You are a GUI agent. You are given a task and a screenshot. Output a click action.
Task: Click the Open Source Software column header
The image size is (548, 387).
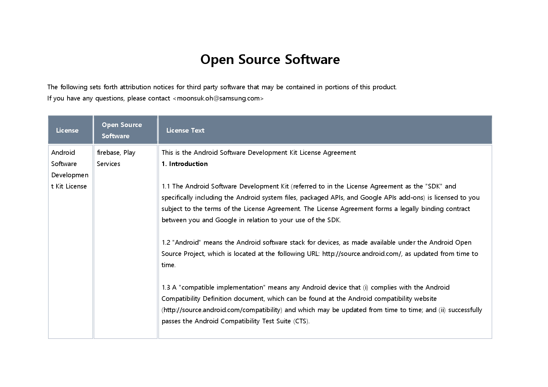[x=122, y=130]
